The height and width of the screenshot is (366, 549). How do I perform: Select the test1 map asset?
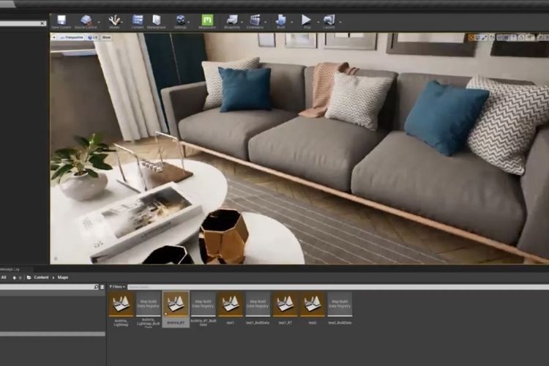pyautogui.click(x=231, y=308)
